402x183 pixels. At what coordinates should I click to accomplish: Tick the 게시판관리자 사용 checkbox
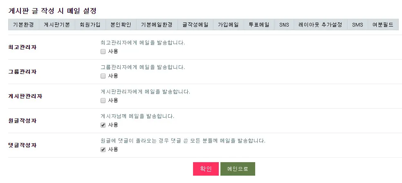(x=103, y=100)
